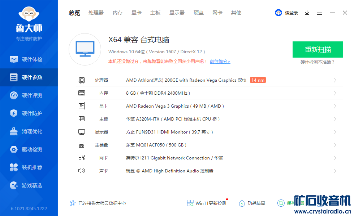The image size is (354, 216).
Task: Expand the 声卡 row chevron
Action: [x=335, y=171]
